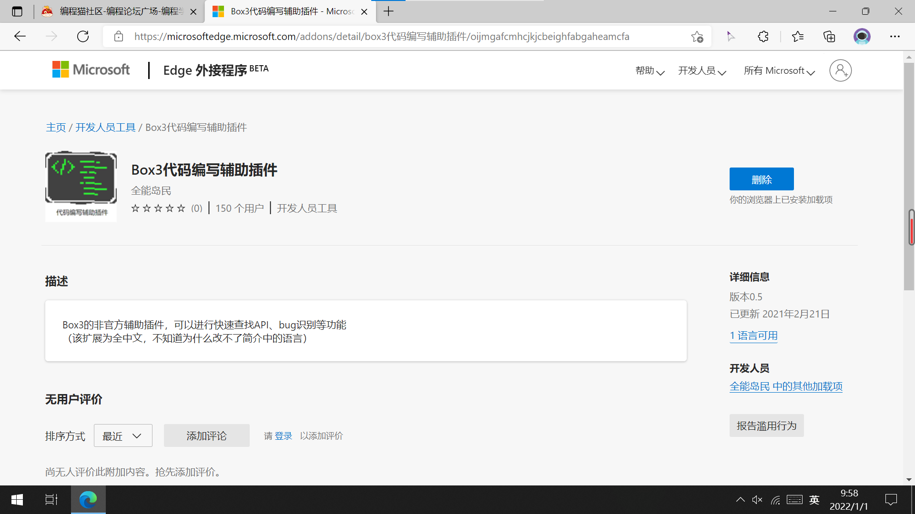Click the 删除 button
The image size is (915, 514).
(762, 179)
